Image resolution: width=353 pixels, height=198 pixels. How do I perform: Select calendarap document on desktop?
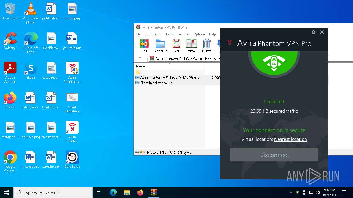pyautogui.click(x=31, y=100)
